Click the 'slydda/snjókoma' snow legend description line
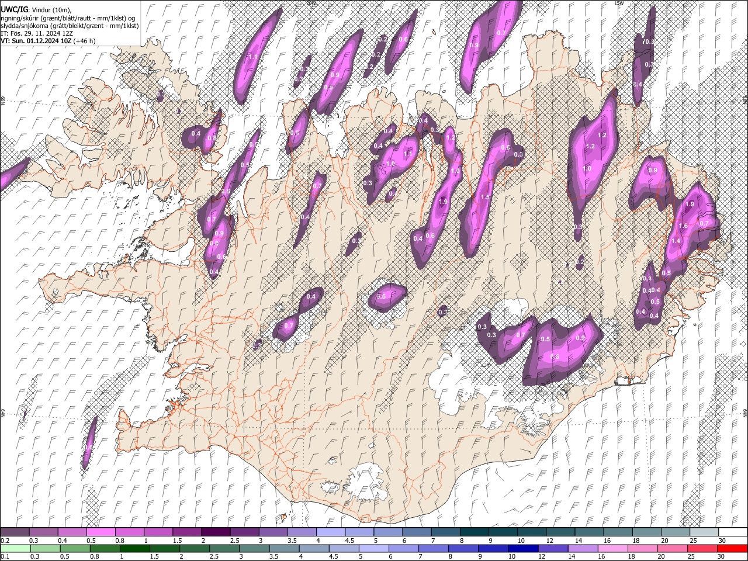 point(70,26)
